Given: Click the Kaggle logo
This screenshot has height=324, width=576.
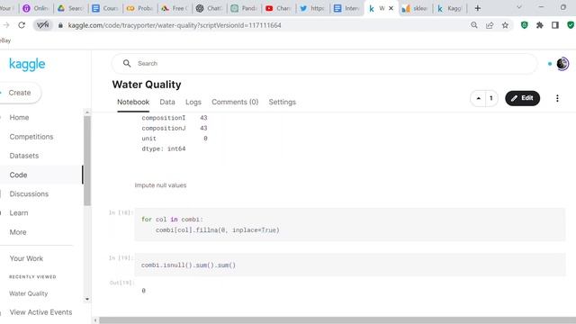Looking at the screenshot, I should [x=27, y=64].
